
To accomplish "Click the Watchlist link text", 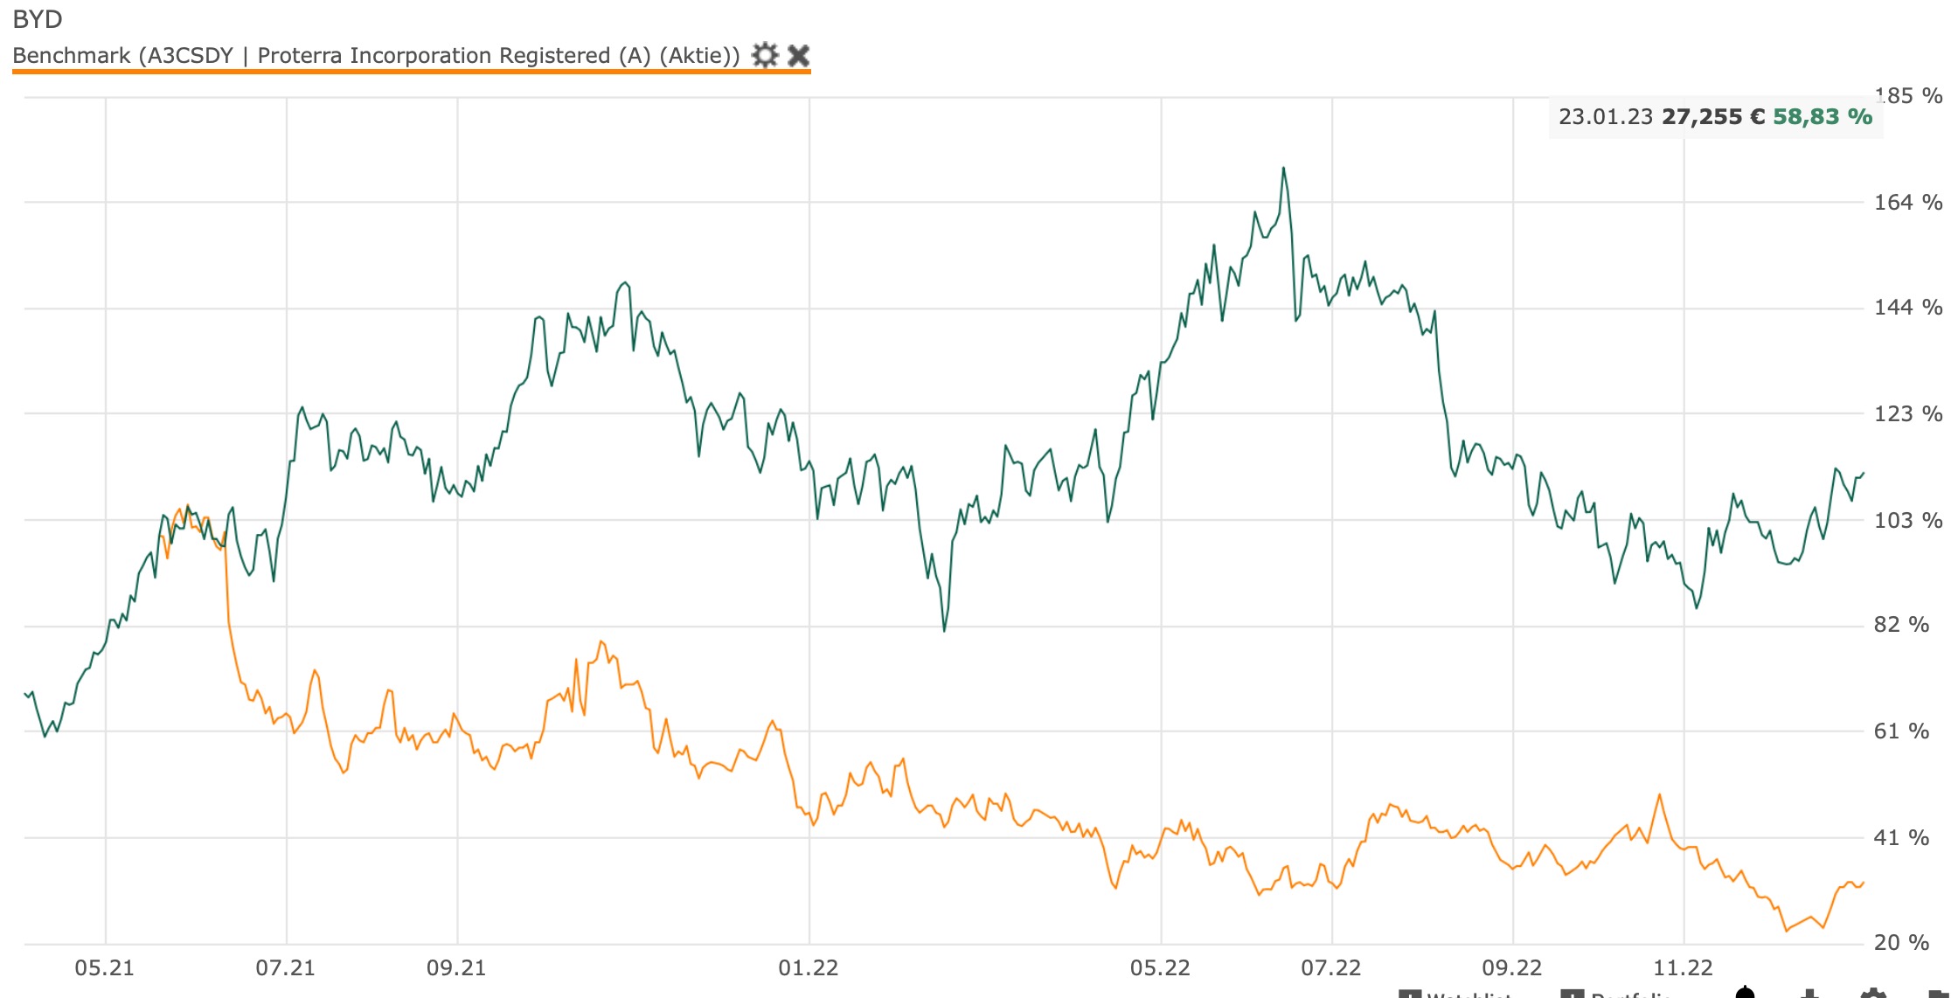I will (1468, 995).
